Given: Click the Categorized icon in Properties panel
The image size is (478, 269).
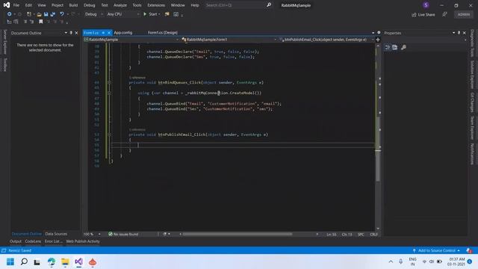Looking at the screenshot, I should pos(388,47).
